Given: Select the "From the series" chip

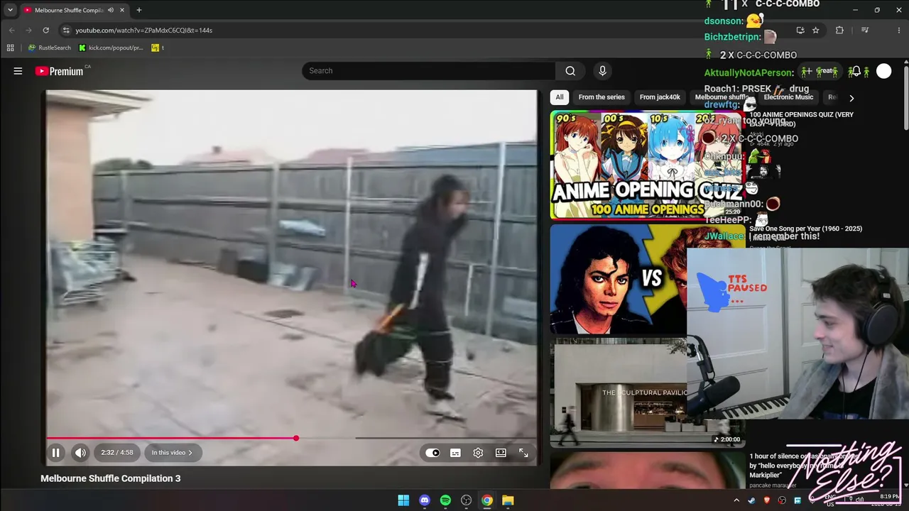Looking at the screenshot, I should (x=602, y=97).
